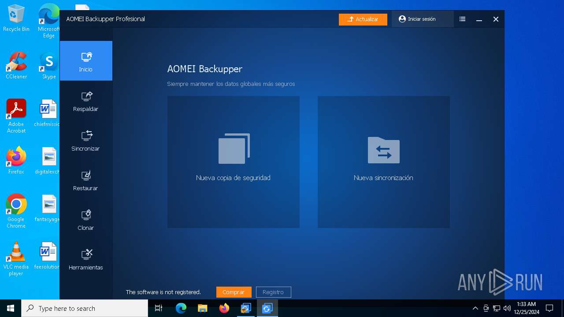Image resolution: width=564 pixels, height=317 pixels.
Task: Click the taskbar search box
Action: point(85,308)
